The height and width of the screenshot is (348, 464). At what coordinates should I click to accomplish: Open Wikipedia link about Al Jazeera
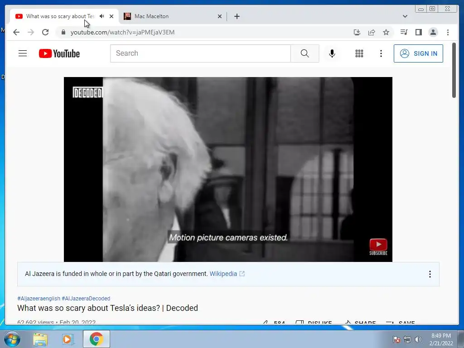click(x=227, y=274)
